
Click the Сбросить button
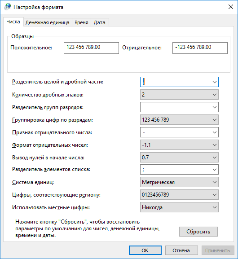(198, 232)
